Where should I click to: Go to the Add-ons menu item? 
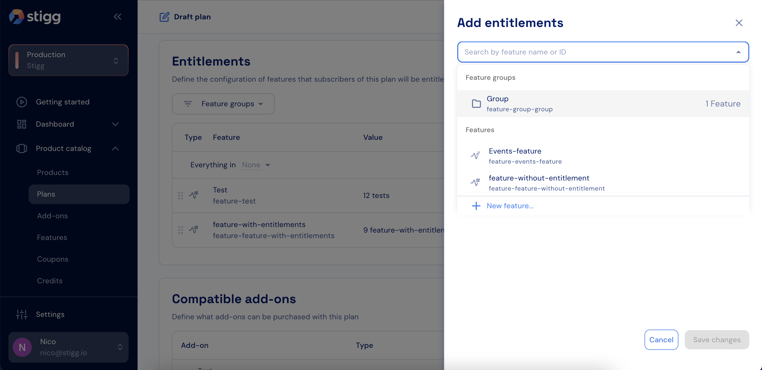click(x=52, y=216)
